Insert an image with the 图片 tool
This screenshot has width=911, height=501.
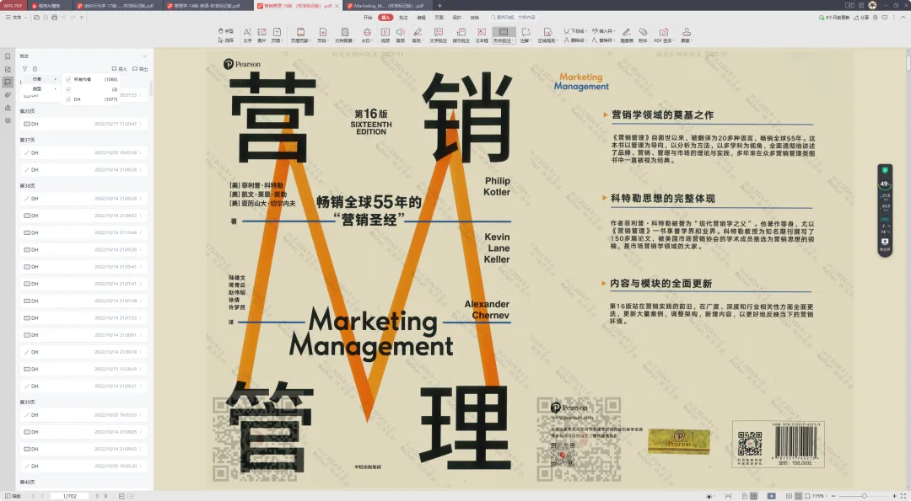click(x=262, y=35)
